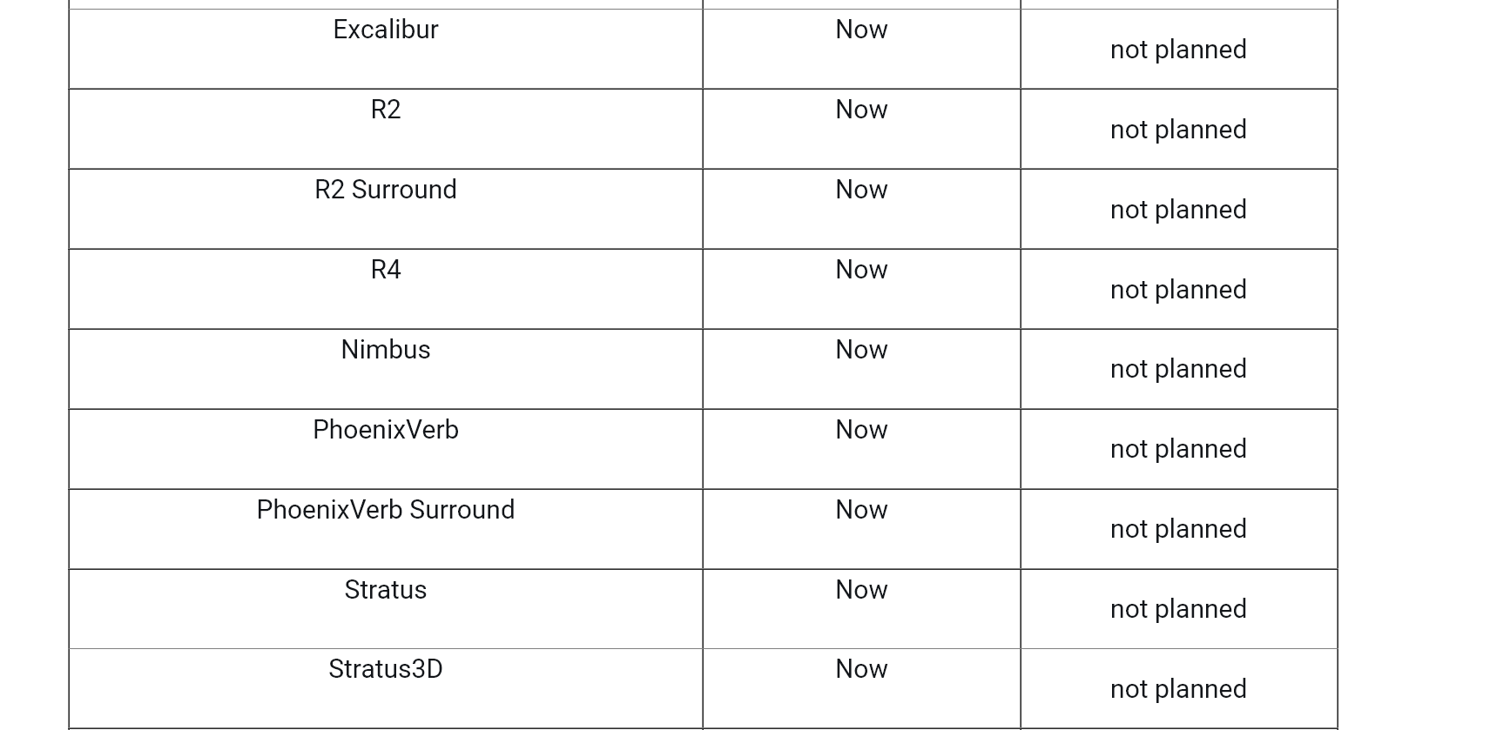Image resolution: width=1510 pixels, height=730 pixels.
Task: Click 'Now' in the Excalibur row
Action: coord(861,30)
